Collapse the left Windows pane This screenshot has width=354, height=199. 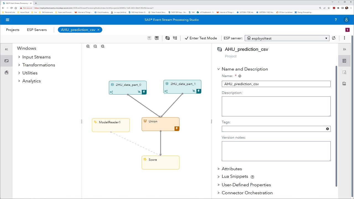pos(6,49)
